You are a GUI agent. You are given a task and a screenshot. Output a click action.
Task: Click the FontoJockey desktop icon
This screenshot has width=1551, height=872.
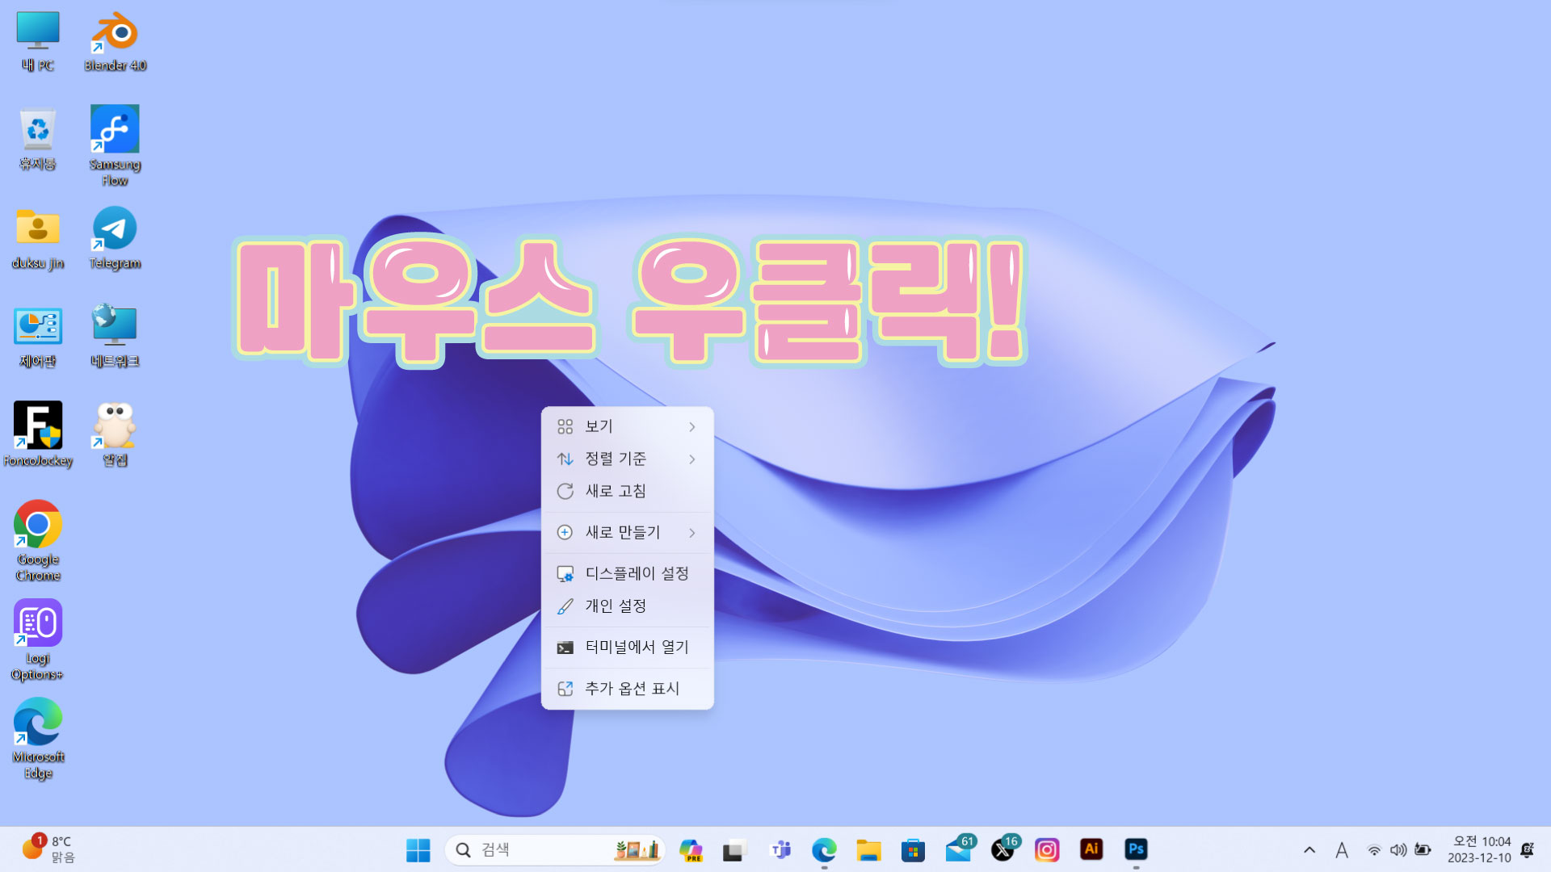38,426
